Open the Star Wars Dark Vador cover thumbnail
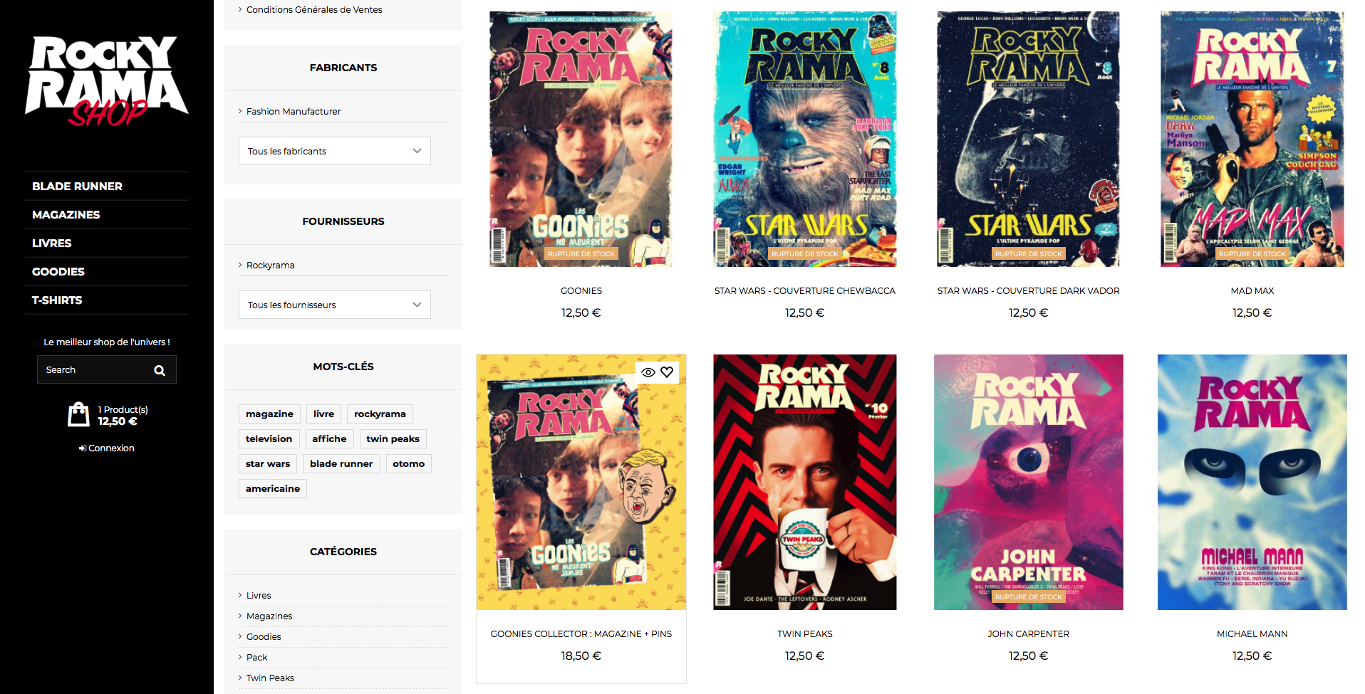 tap(1028, 139)
